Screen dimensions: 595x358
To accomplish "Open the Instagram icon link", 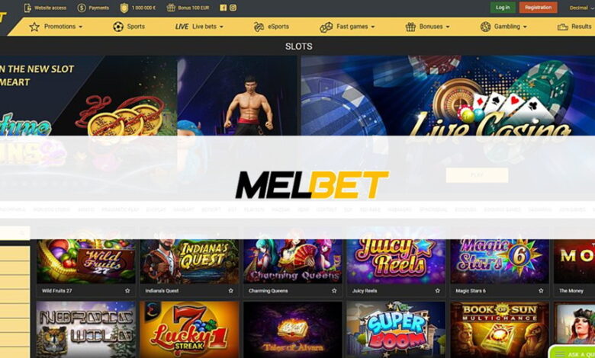I will point(233,8).
